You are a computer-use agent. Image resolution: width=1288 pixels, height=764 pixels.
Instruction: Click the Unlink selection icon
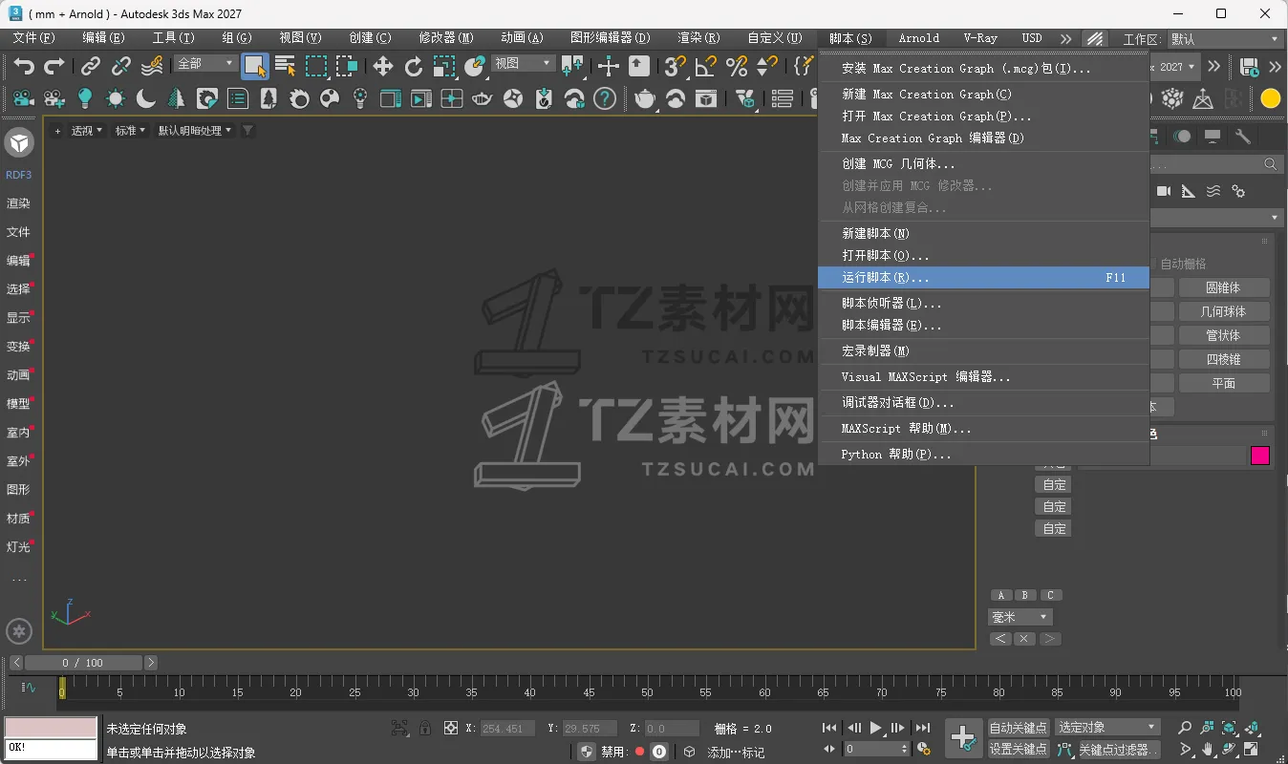[121, 66]
